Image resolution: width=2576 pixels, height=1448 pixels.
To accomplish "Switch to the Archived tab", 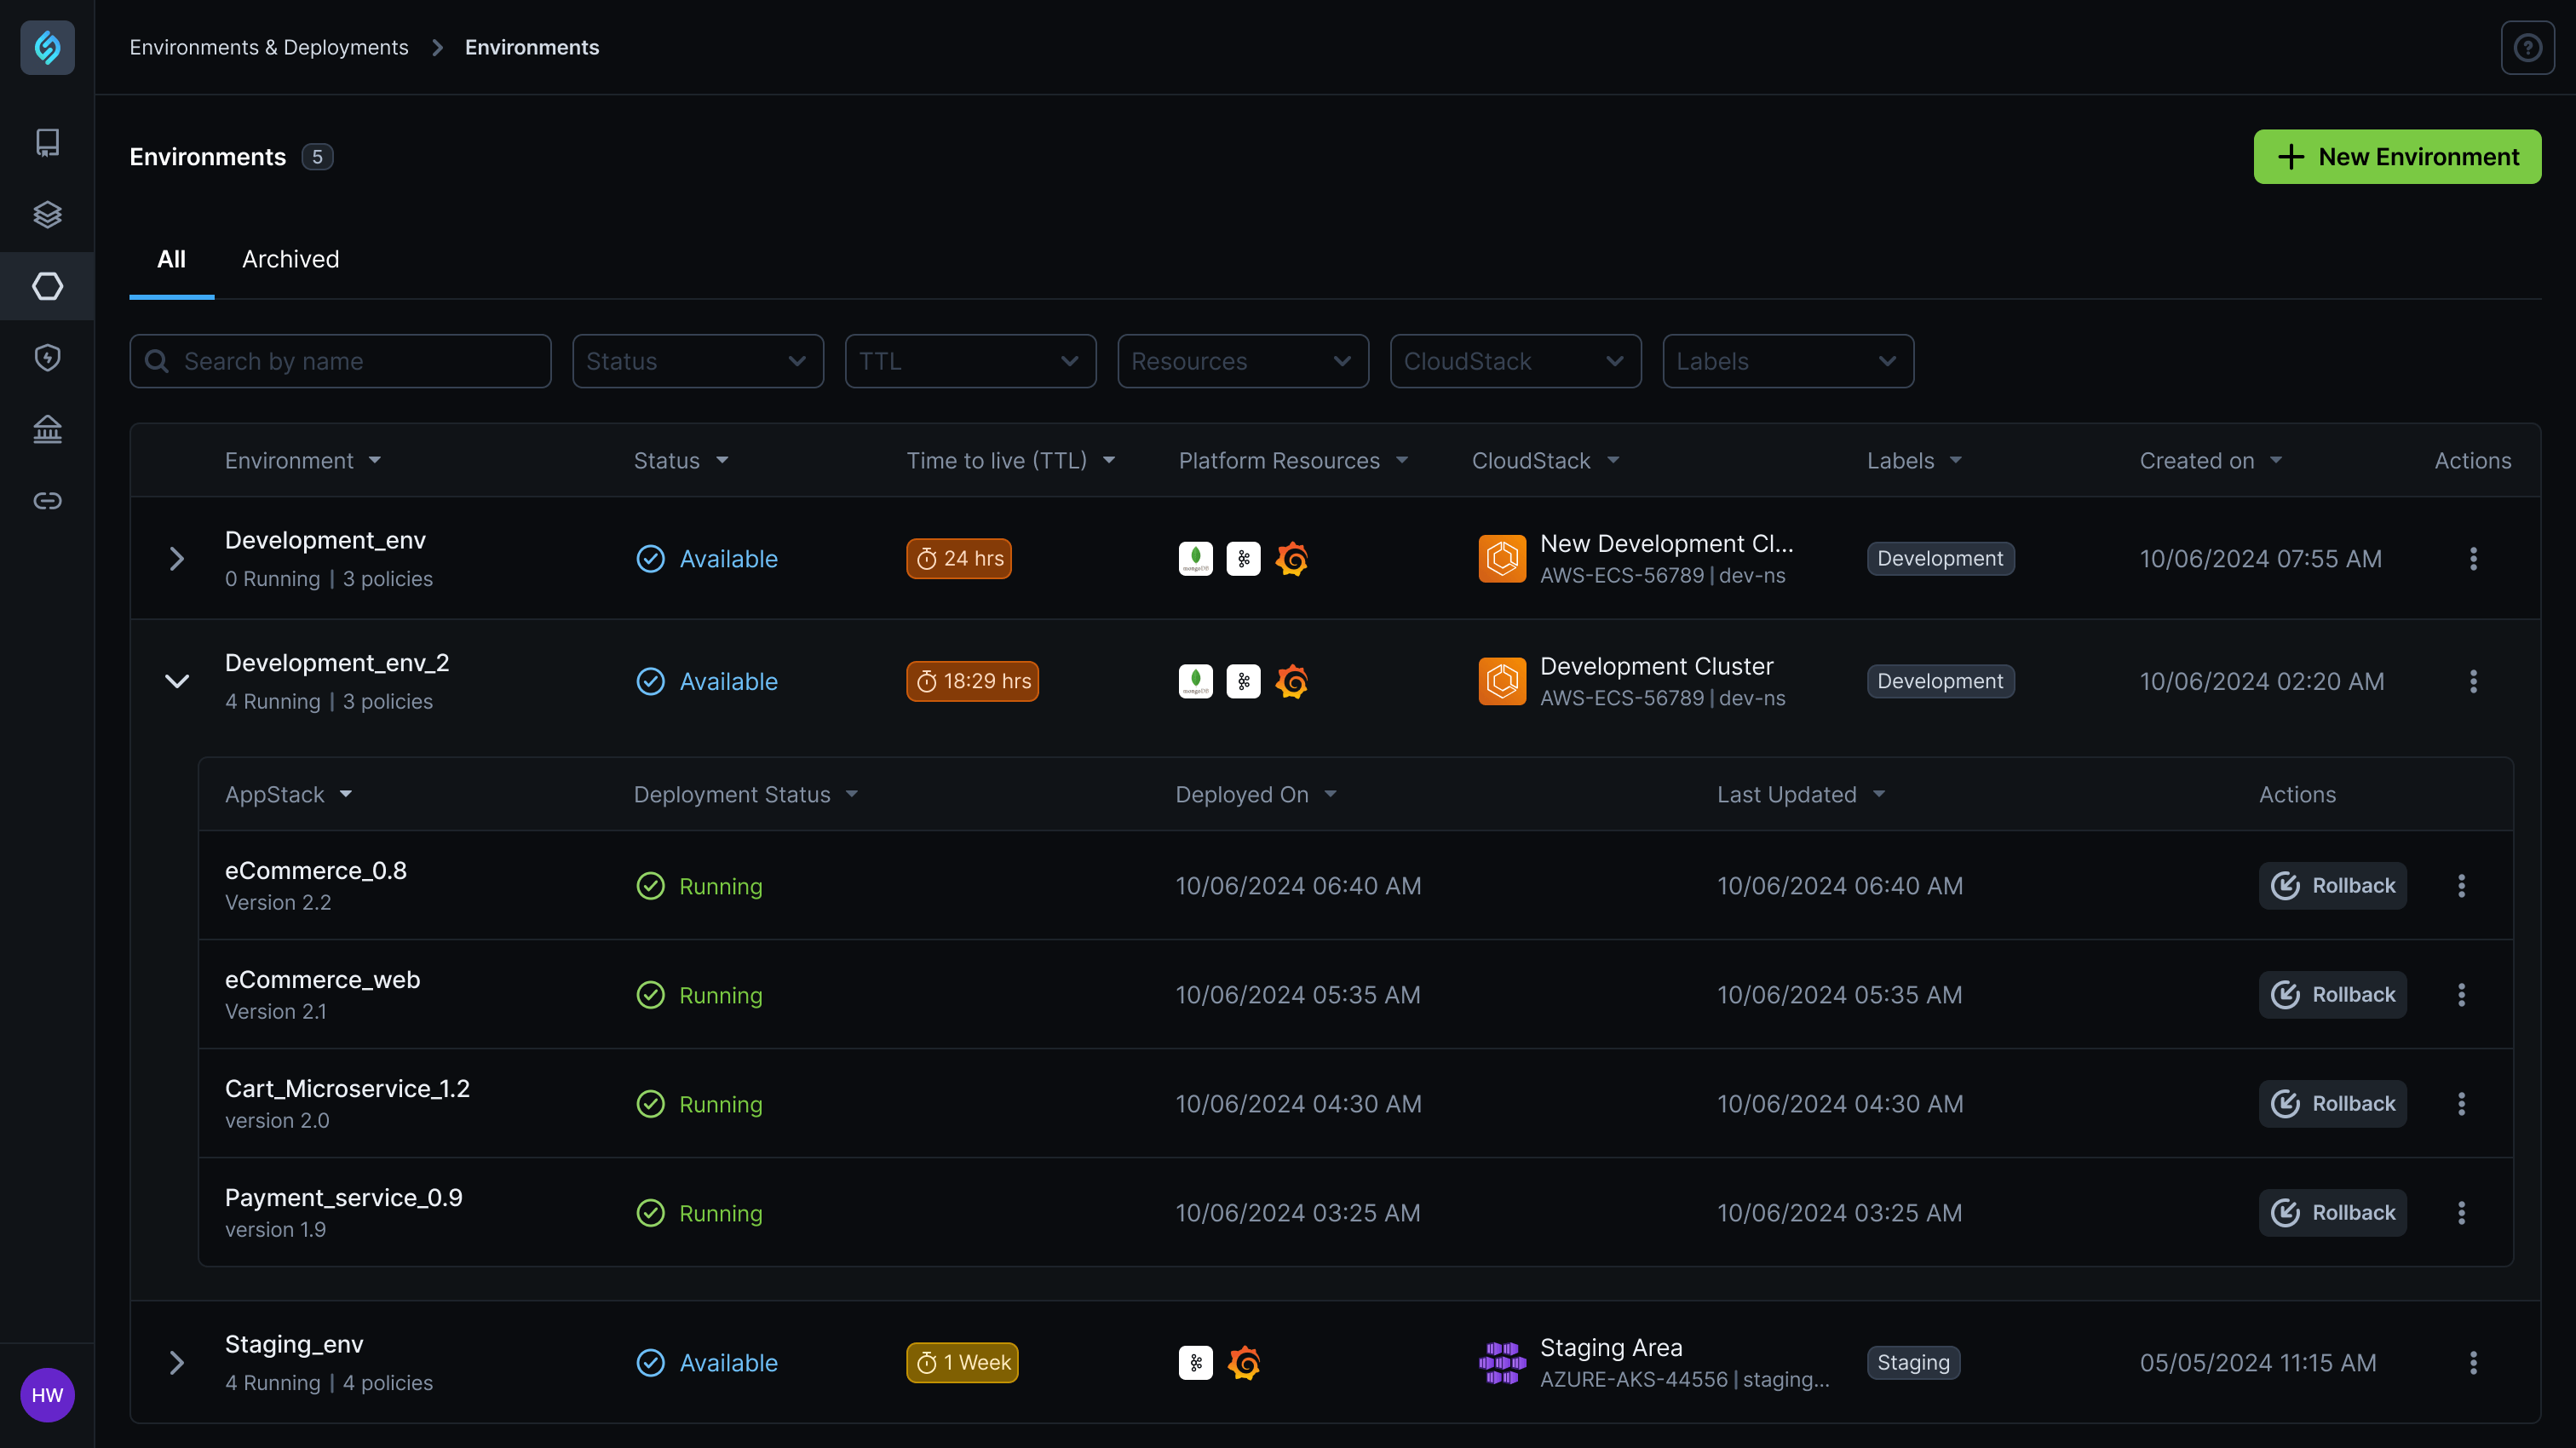I will (x=290, y=259).
